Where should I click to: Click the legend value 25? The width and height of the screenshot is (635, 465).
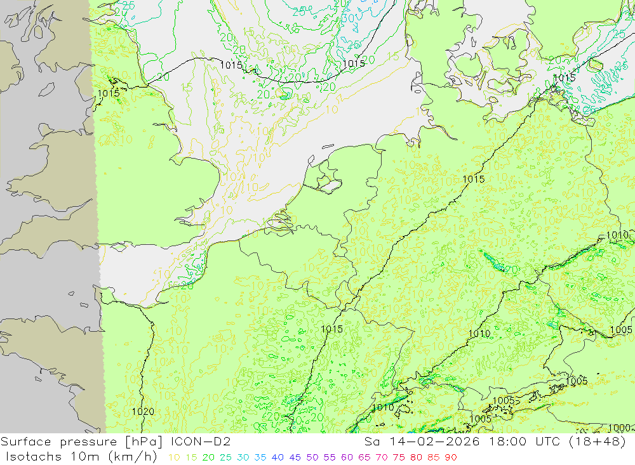click(226, 458)
